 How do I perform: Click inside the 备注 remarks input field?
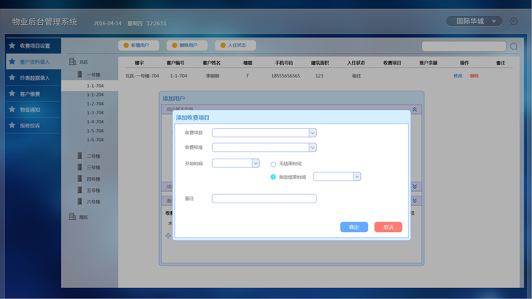[264, 199]
